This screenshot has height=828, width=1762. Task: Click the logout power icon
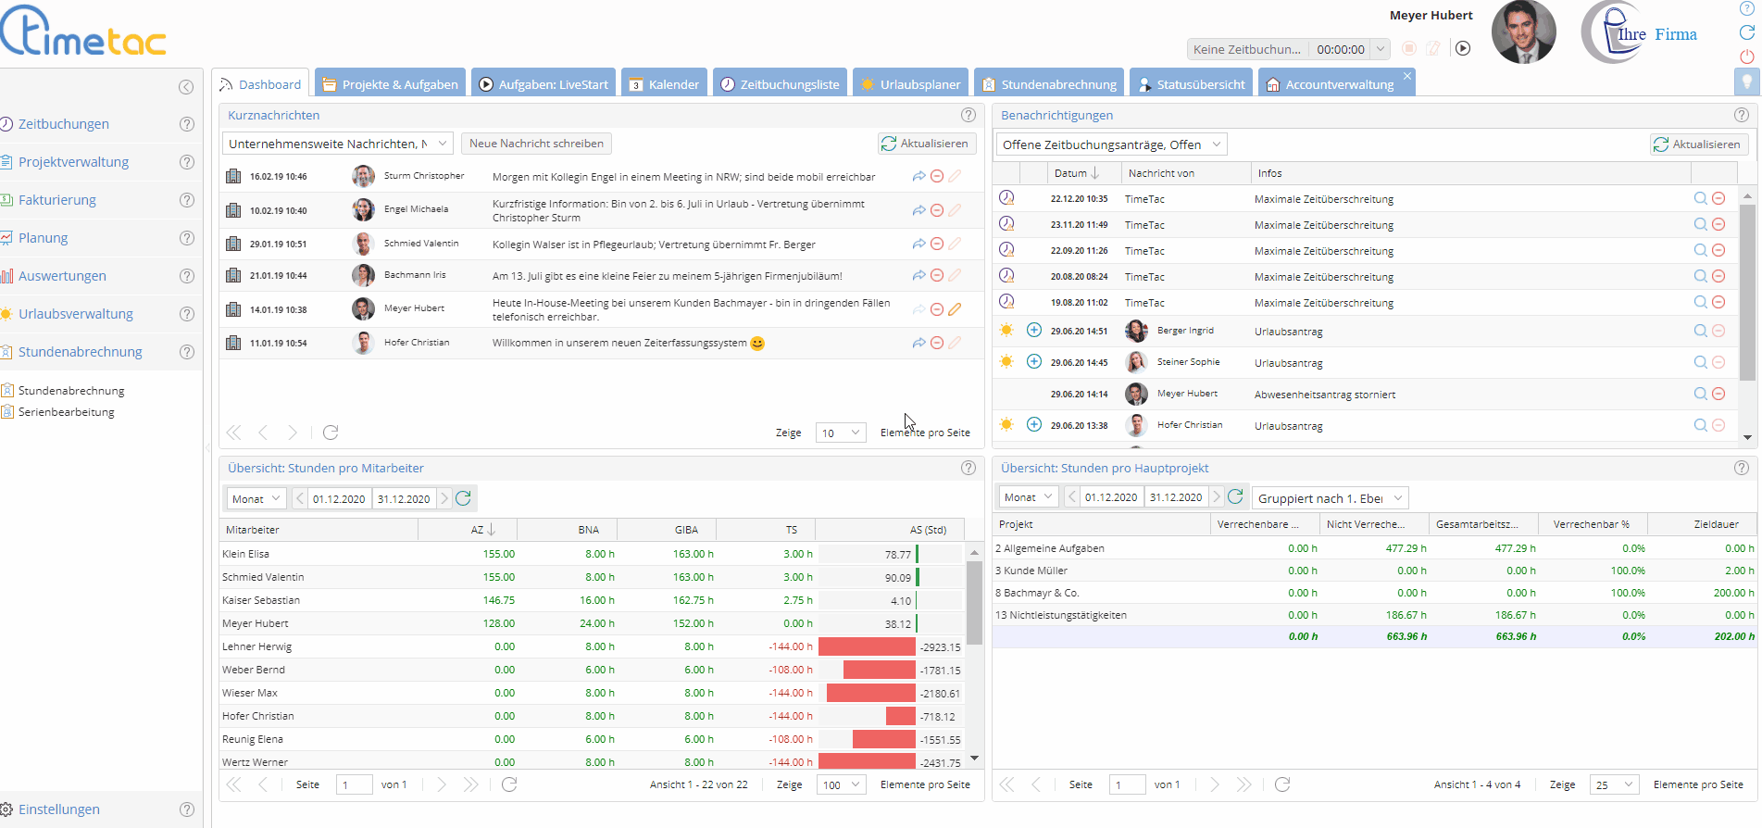(x=1747, y=56)
